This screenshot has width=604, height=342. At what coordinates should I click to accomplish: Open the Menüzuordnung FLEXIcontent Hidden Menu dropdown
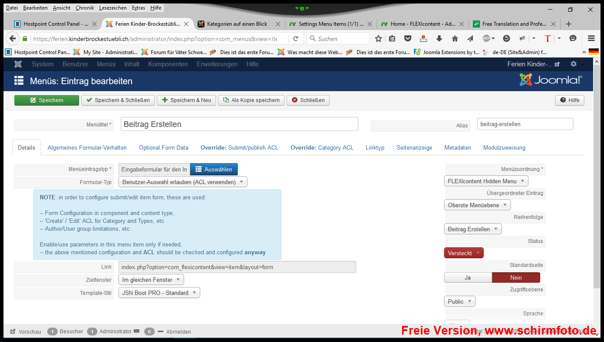click(486, 181)
